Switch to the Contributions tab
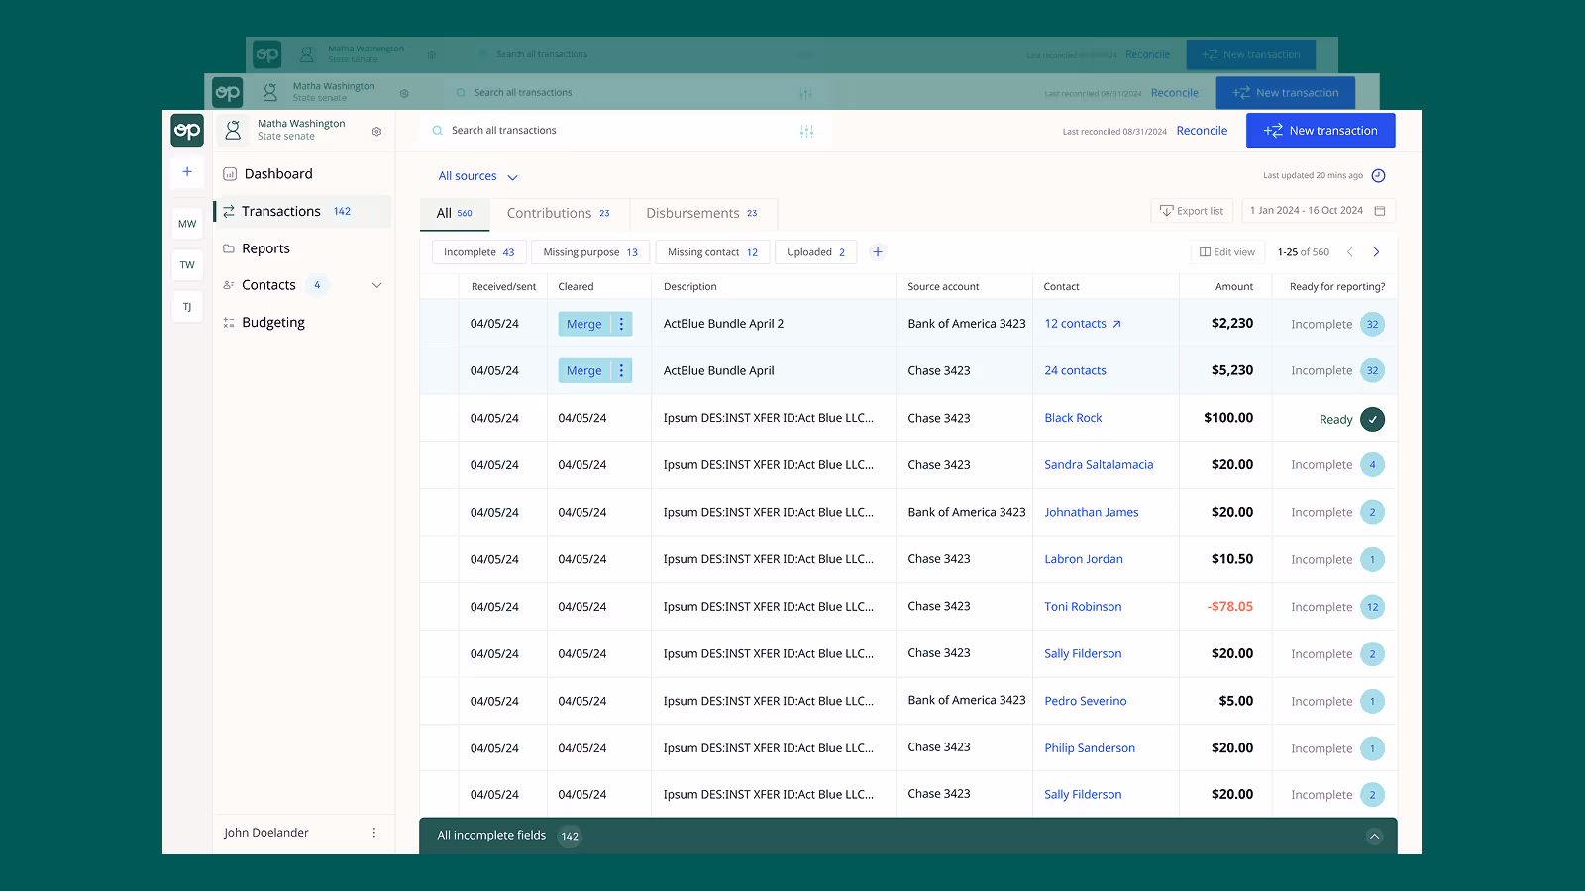 coord(558,213)
